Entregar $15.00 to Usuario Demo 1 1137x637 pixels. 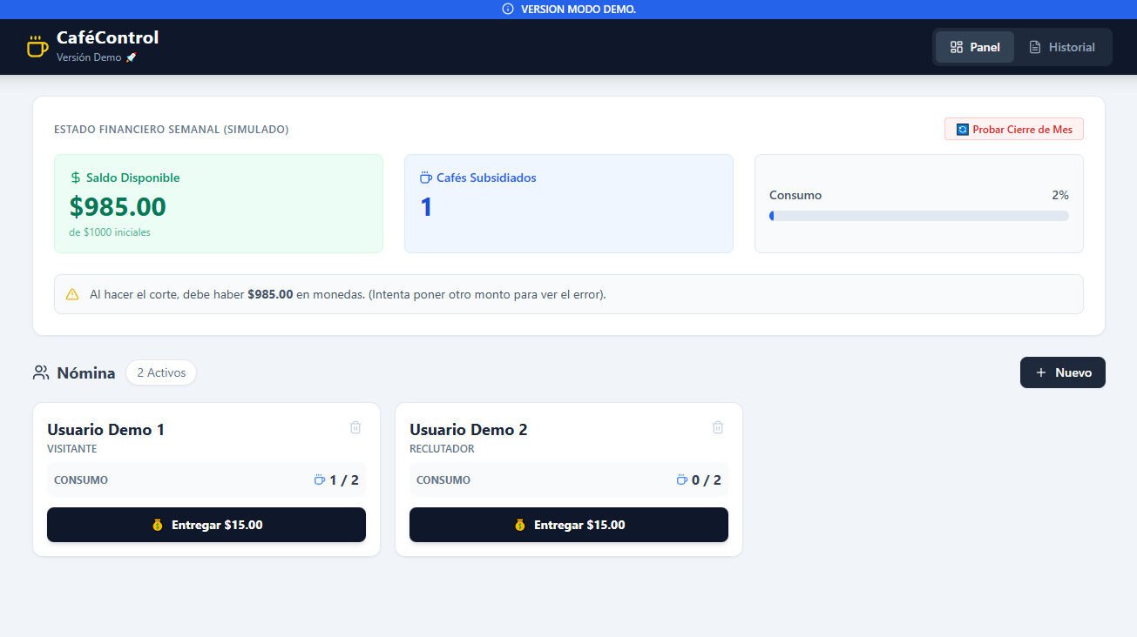pos(206,525)
